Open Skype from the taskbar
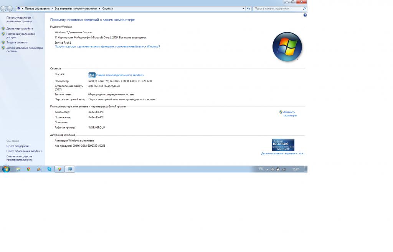 click(49, 169)
